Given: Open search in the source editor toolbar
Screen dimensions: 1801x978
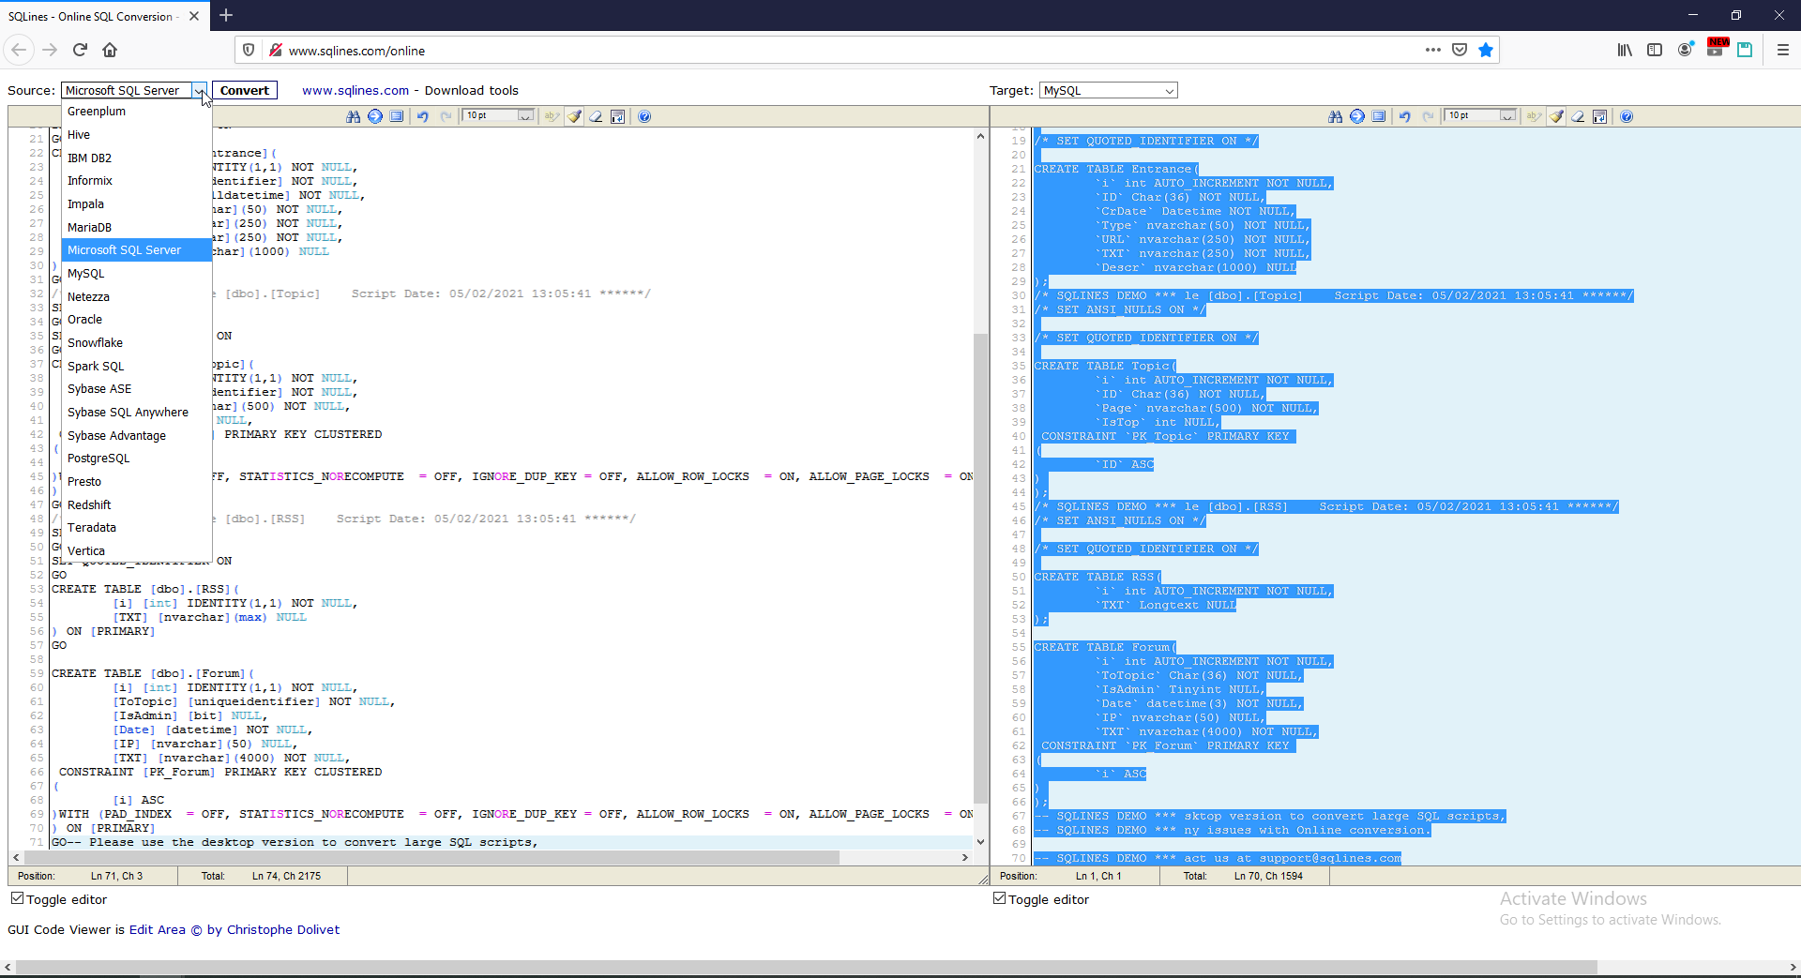Looking at the screenshot, I should click(353, 116).
